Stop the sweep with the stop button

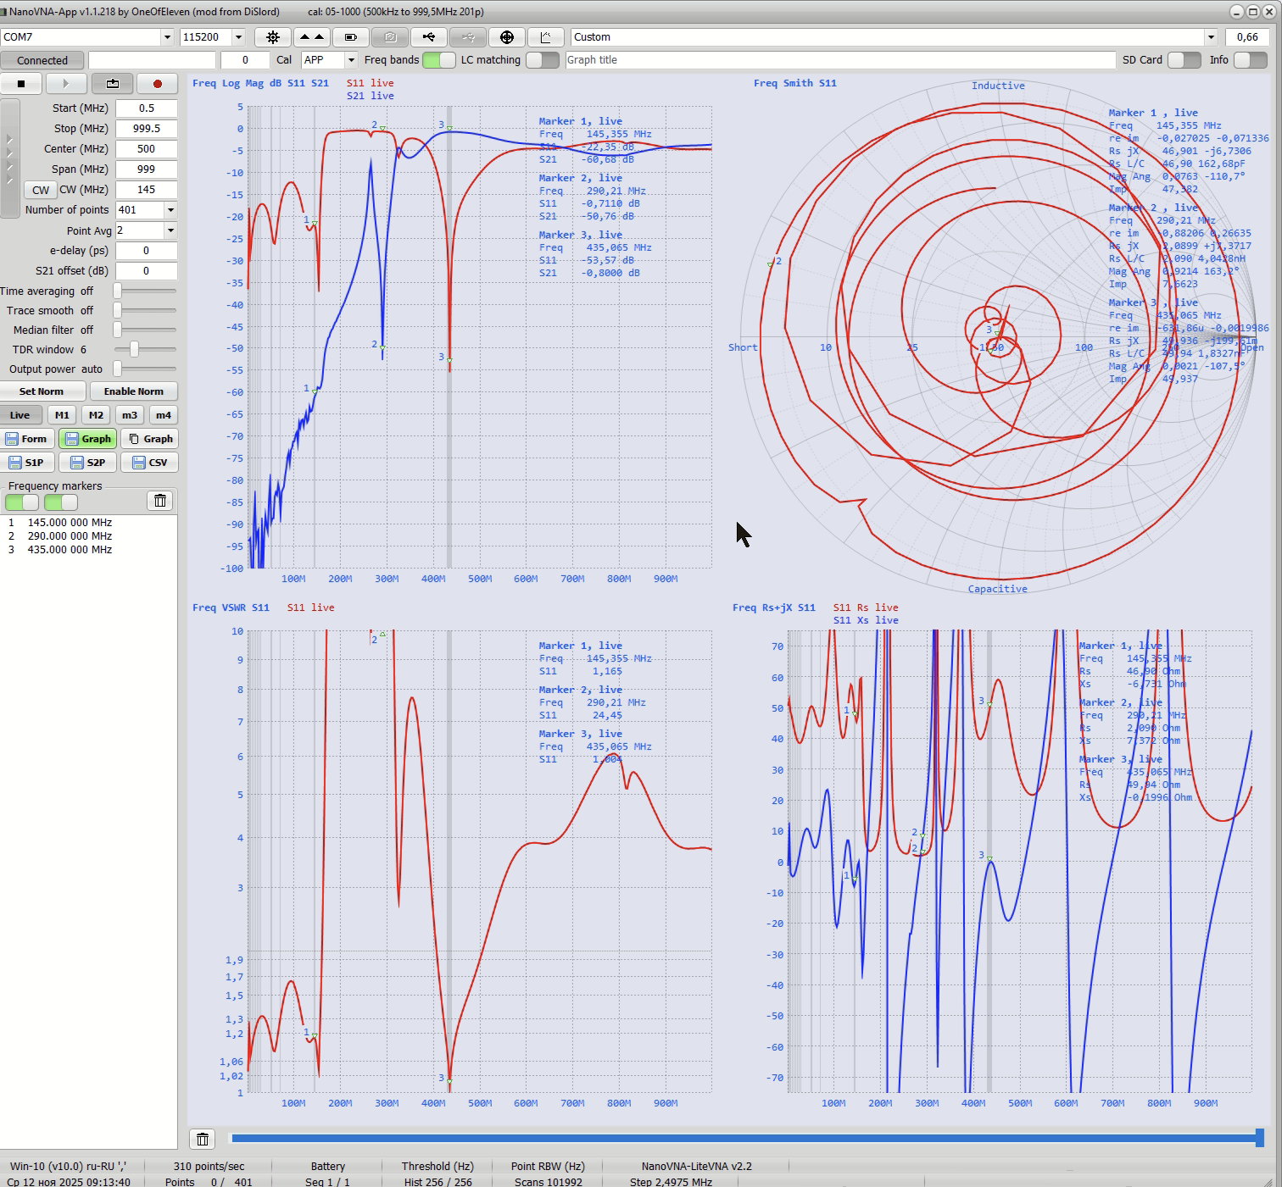(x=21, y=84)
